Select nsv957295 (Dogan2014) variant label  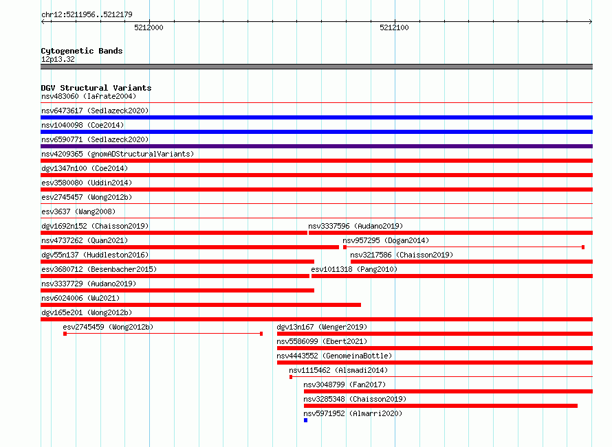[386, 240]
